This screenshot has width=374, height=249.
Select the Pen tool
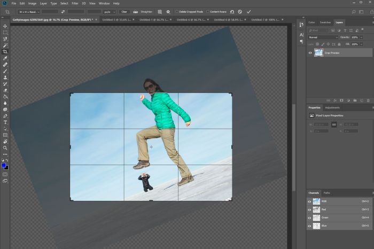(5, 116)
